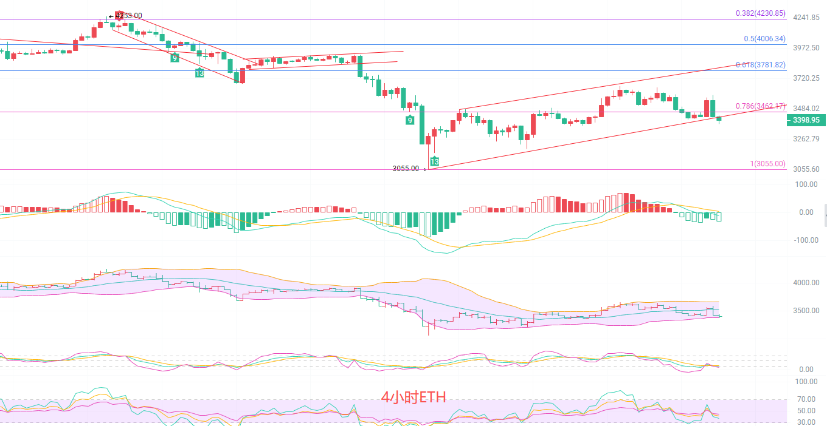Click the 0.618(3781.82) Fibonacci level label

[x=760, y=65]
